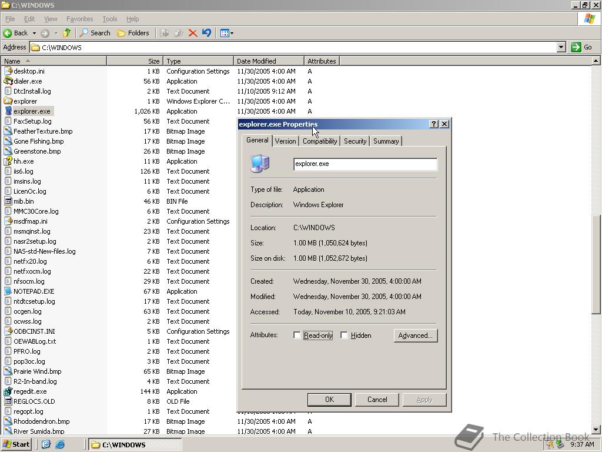The height and width of the screenshot is (452, 602).
Task: Enable the Read-only checkbox
Action: (297, 335)
